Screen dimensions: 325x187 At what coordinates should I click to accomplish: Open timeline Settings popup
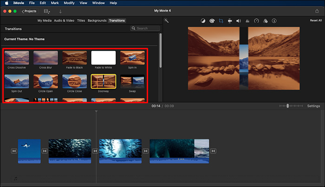313,106
